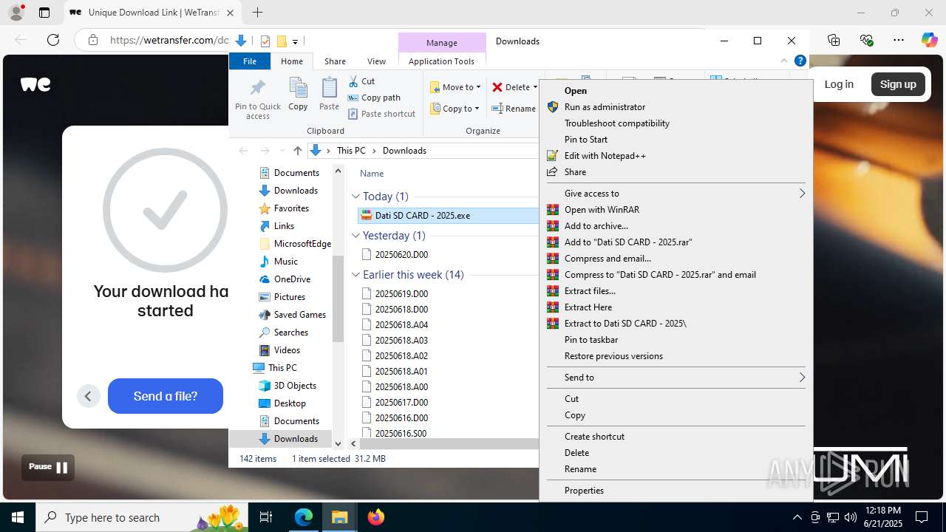
Task: Click This PC in address breadcrumb
Action: point(351,151)
